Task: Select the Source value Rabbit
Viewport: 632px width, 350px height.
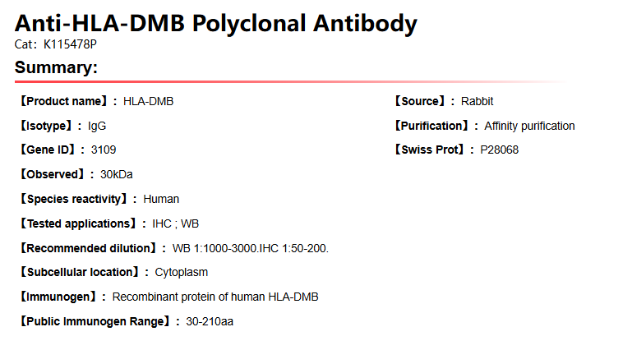Action: [x=477, y=101]
